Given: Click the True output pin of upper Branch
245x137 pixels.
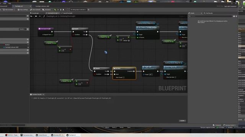Looking at the screenshot, I should [x=87, y=32].
